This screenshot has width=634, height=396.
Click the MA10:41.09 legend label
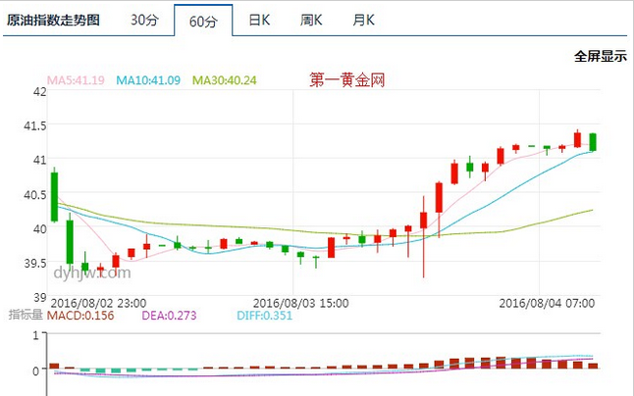(148, 80)
